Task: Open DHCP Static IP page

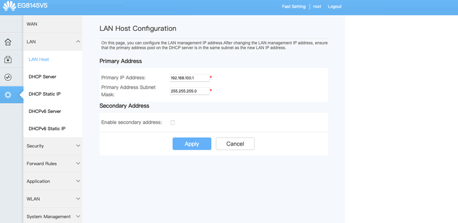Action: [x=45, y=94]
